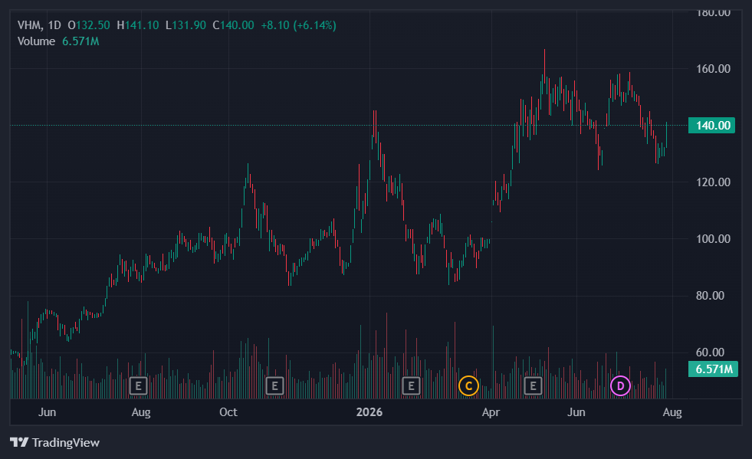Click the Volume legend value 6.571M
Image resolution: width=752 pixels, height=459 pixels.
coord(80,41)
